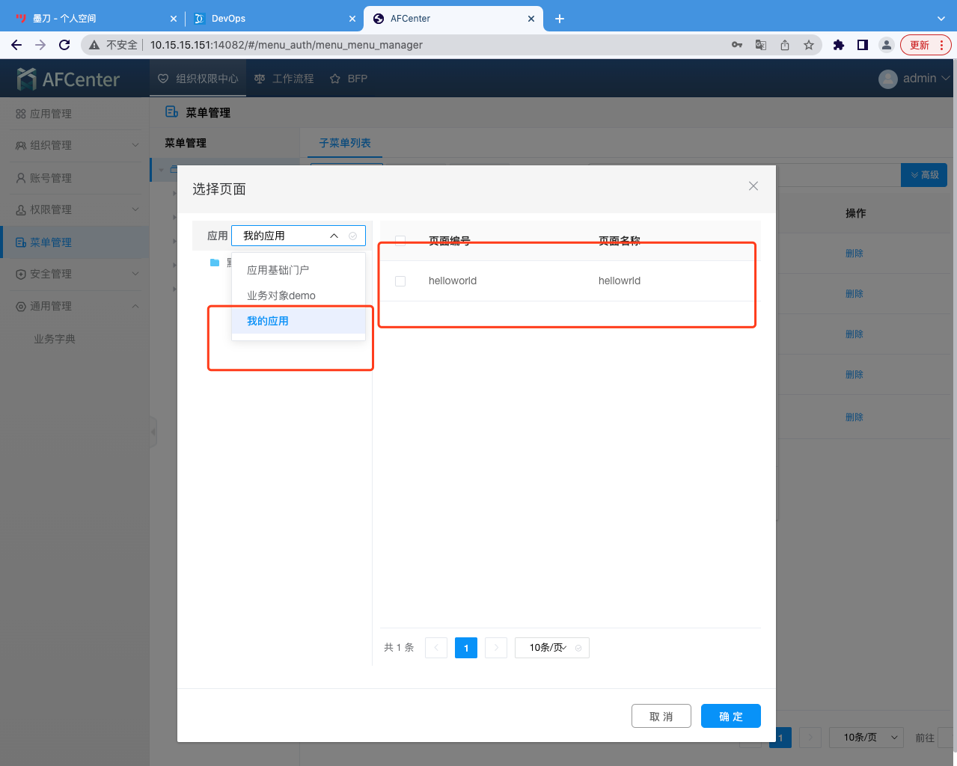Select 我的应用 option in the dropdown list
Image resolution: width=957 pixels, height=766 pixels.
[268, 321]
